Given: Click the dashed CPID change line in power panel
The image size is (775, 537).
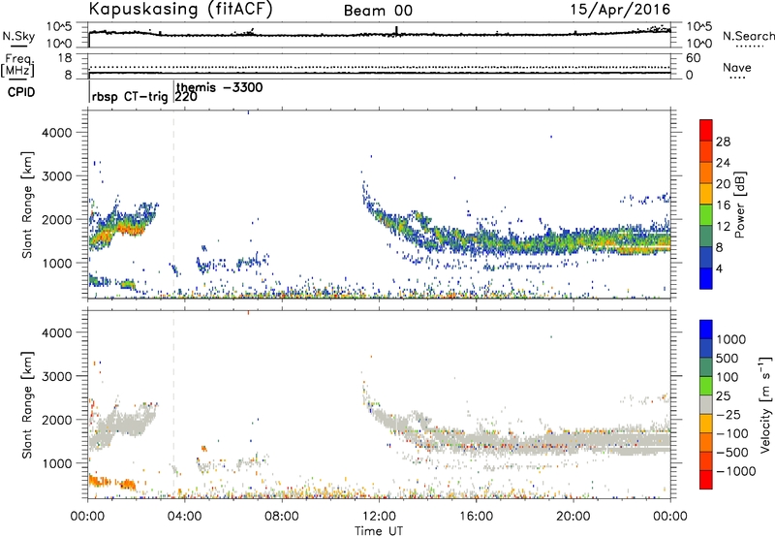Looking at the screenshot, I should point(173,205).
